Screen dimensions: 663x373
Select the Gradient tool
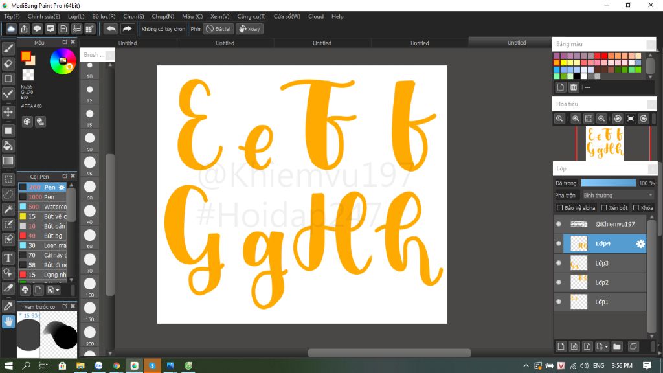pyautogui.click(x=8, y=161)
